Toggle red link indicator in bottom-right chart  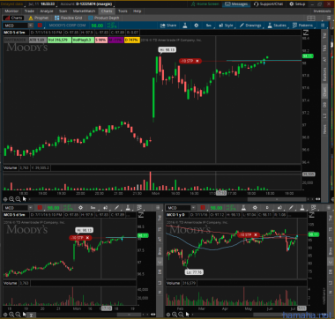[x=202, y=208]
